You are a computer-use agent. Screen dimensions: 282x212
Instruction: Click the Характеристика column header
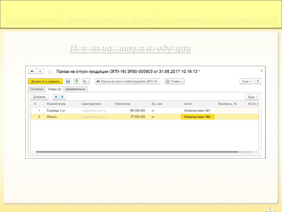(95, 104)
